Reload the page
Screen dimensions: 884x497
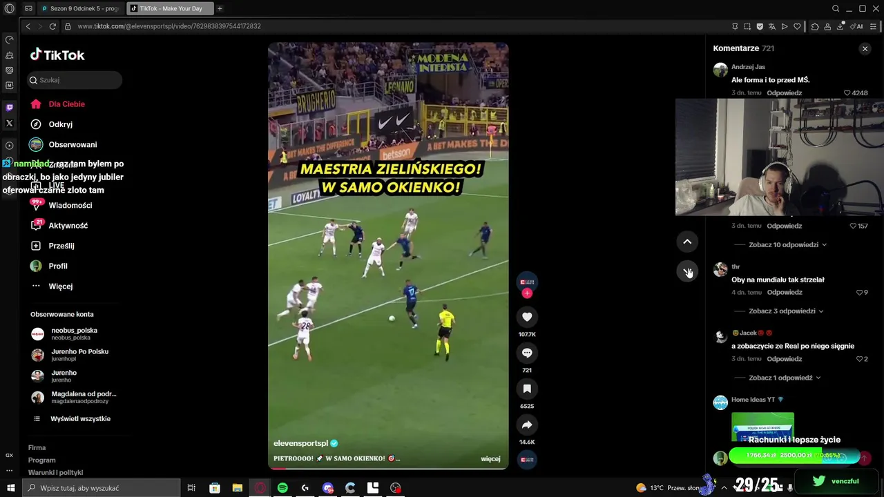click(x=52, y=26)
